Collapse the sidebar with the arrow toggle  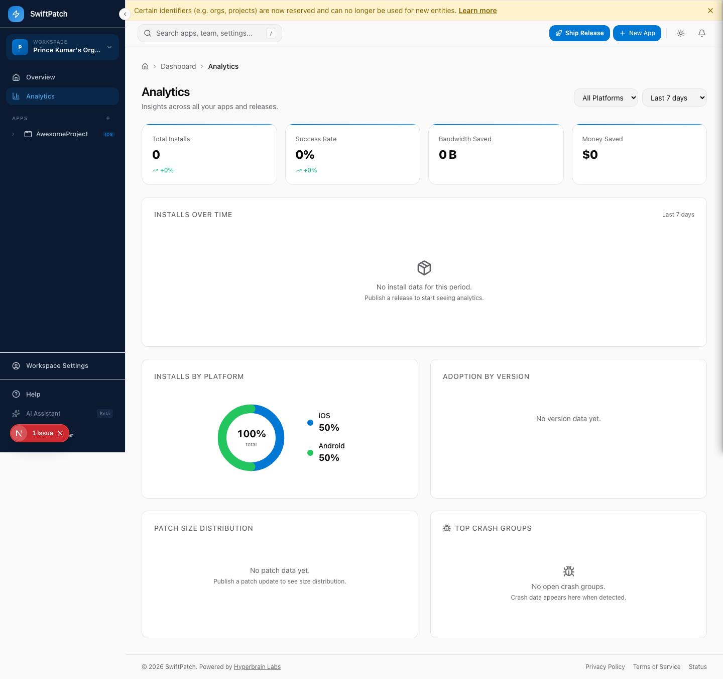click(x=125, y=14)
